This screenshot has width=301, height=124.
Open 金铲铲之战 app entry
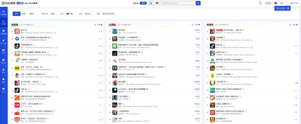click(252, 53)
